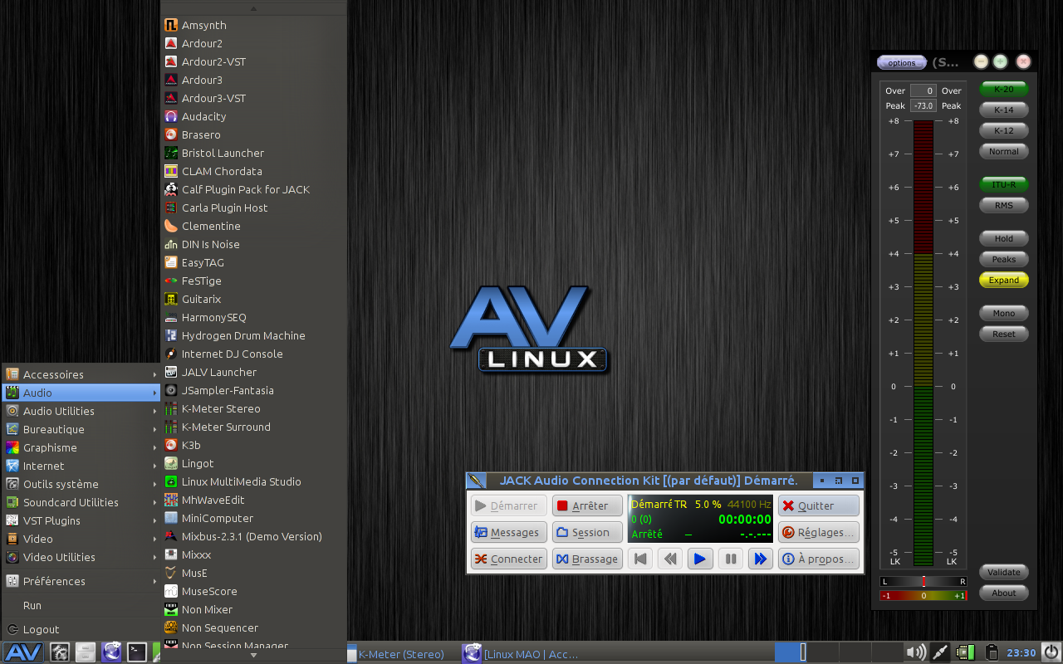Switch K-Meter to RMS mode
Viewport: 1063px width, 664px height.
tap(1004, 205)
